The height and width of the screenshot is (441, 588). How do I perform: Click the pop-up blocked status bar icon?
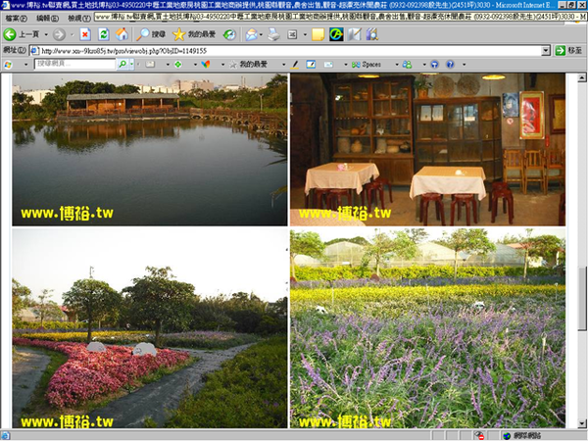(479, 435)
